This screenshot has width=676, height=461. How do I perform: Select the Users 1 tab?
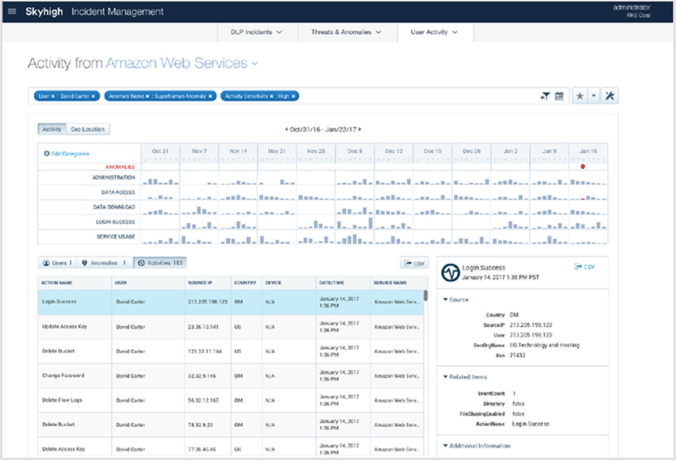point(57,263)
